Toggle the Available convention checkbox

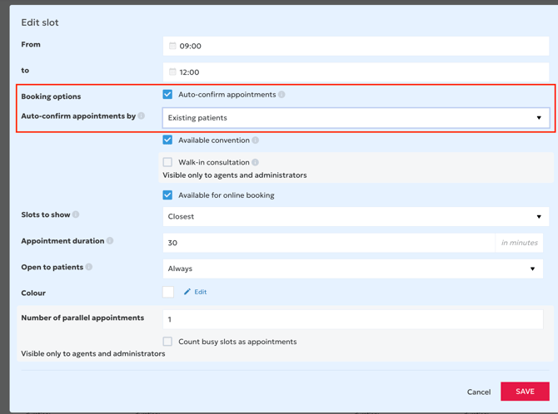click(167, 140)
